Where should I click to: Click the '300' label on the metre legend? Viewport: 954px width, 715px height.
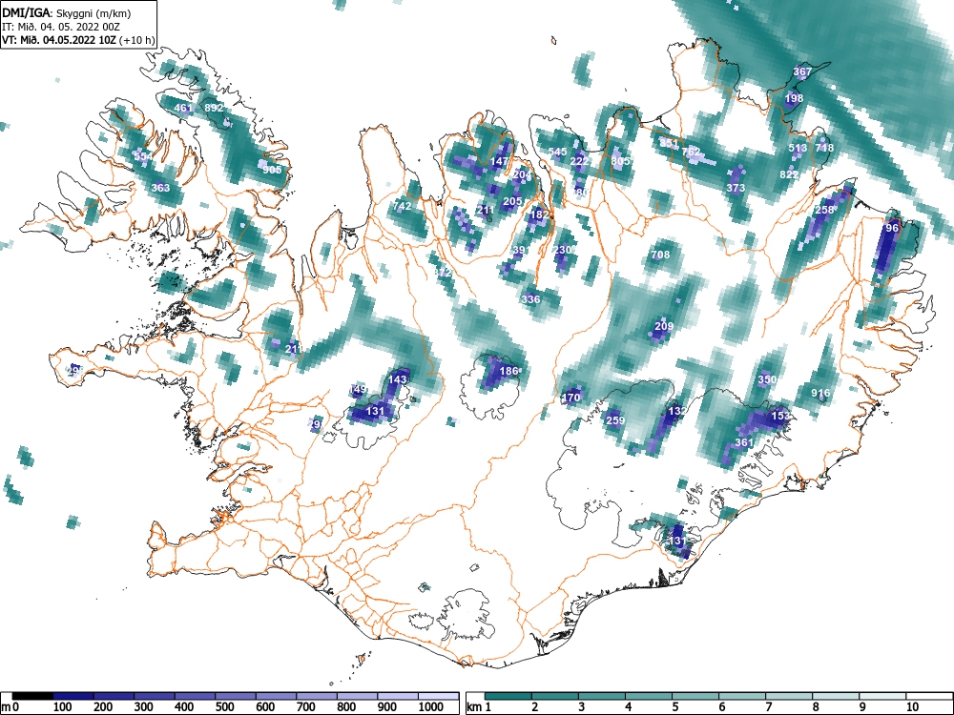pos(144,707)
